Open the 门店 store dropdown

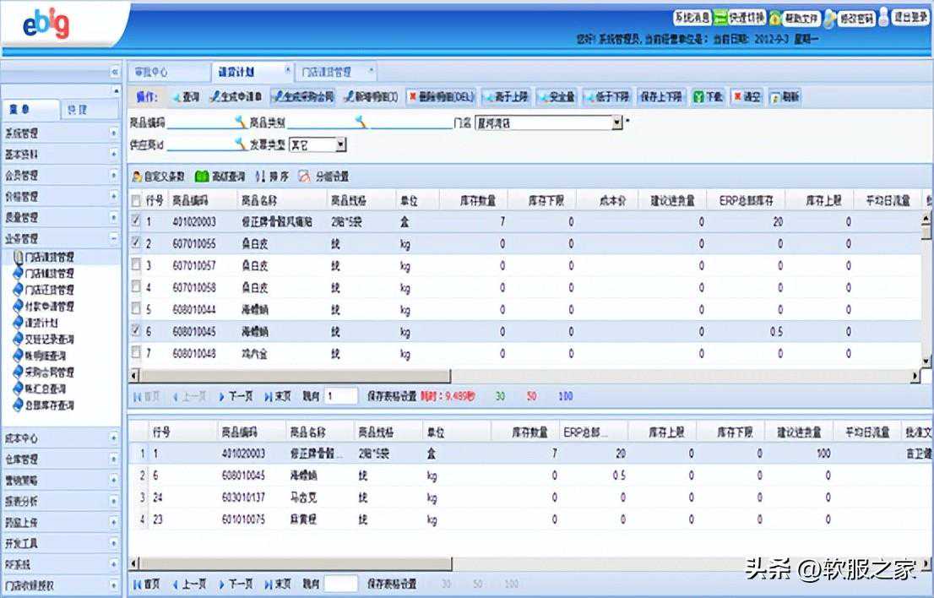pyautogui.click(x=616, y=123)
